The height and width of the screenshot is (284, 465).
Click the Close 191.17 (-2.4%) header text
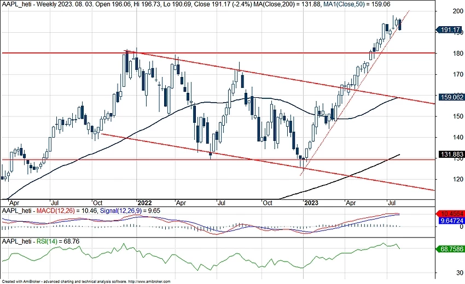click(223, 4)
